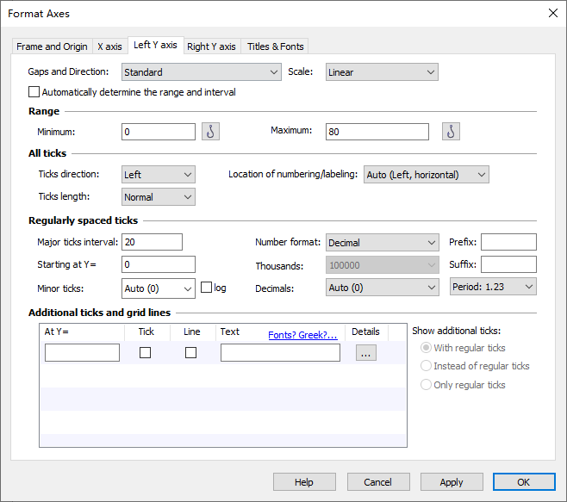Click the hook icon beside Maximum field
Image resolution: width=567 pixels, height=502 pixels.
coord(451,131)
